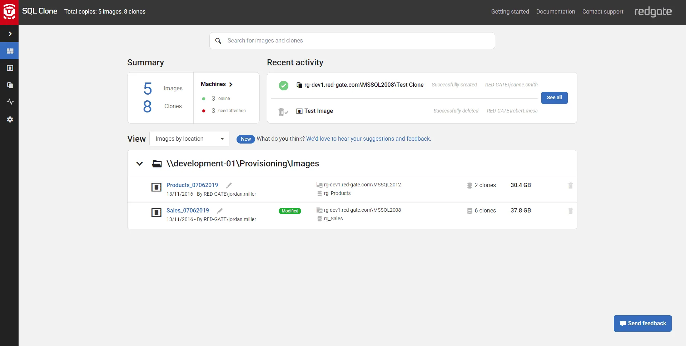The image size is (686, 346).
Task: Expand Machines from the Summary panel
Action: click(x=217, y=84)
